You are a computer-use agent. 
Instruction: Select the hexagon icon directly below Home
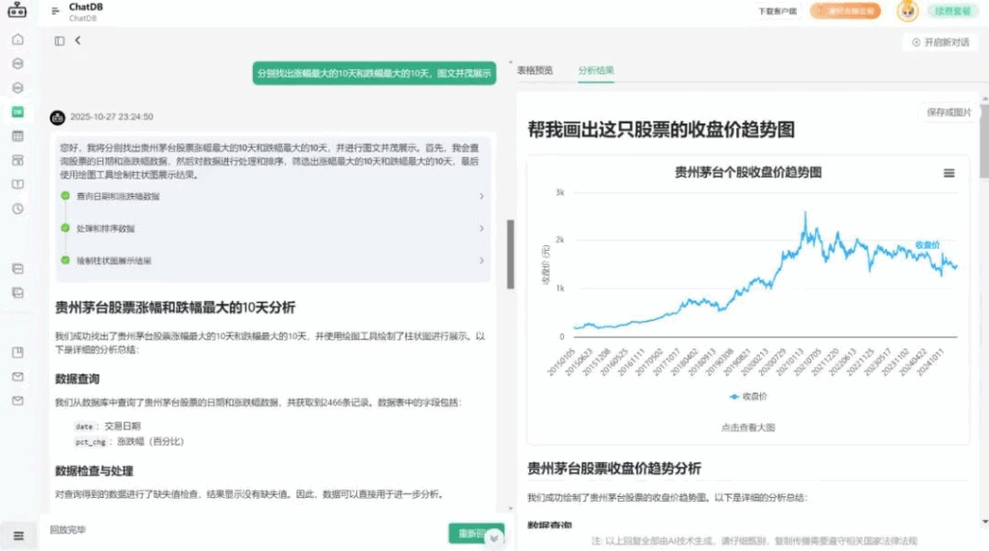[x=17, y=64]
